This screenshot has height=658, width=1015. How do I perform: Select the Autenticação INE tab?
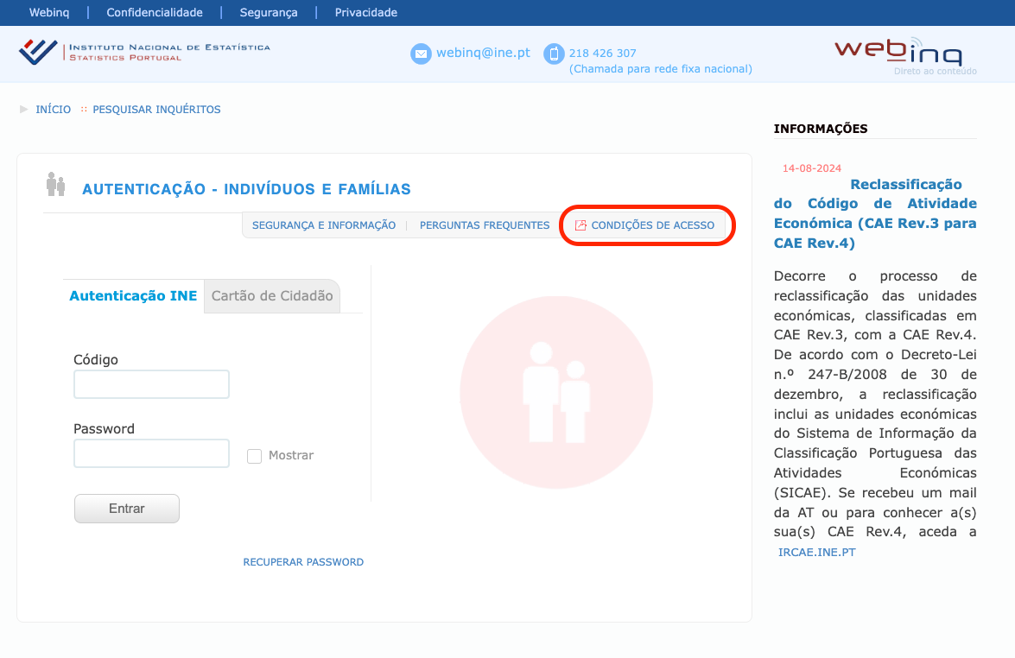click(x=133, y=296)
